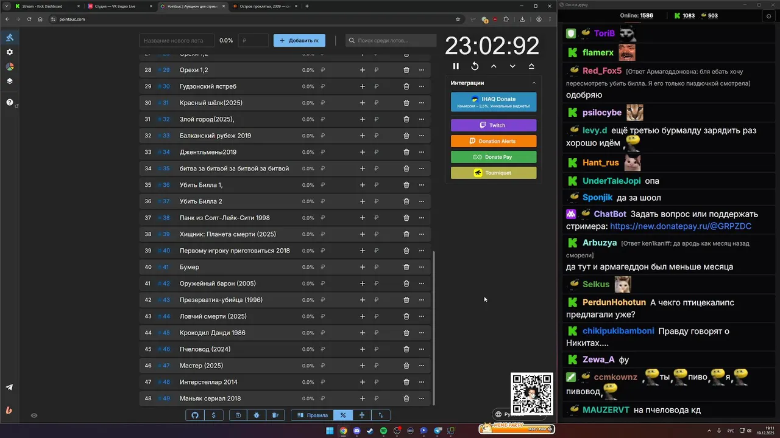This screenshot has width=780, height=438.
Task: Open more options for Крокодил Данди 1986
Action: 421,333
